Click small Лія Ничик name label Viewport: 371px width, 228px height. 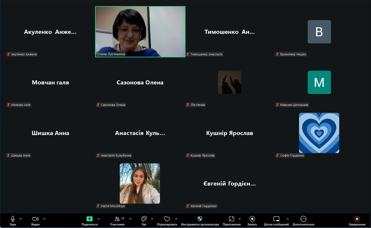pos(198,105)
